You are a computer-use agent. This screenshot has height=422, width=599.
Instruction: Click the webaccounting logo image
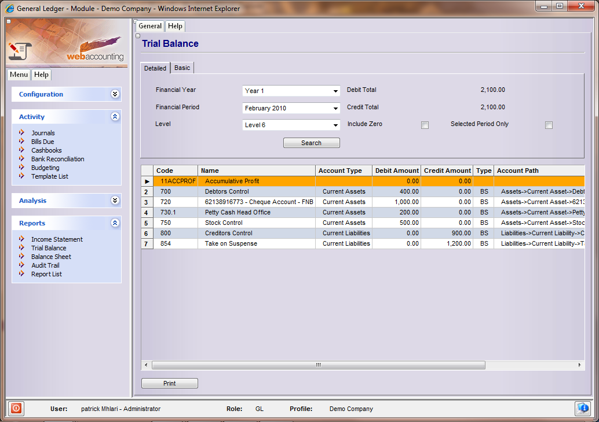[x=67, y=43]
